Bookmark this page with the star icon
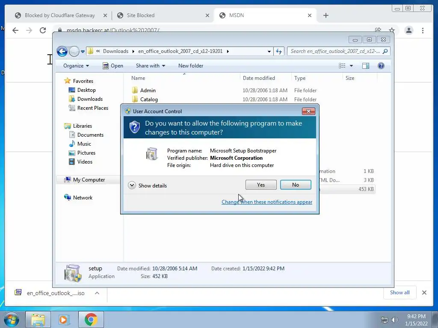The width and height of the screenshot is (438, 328). point(392,30)
